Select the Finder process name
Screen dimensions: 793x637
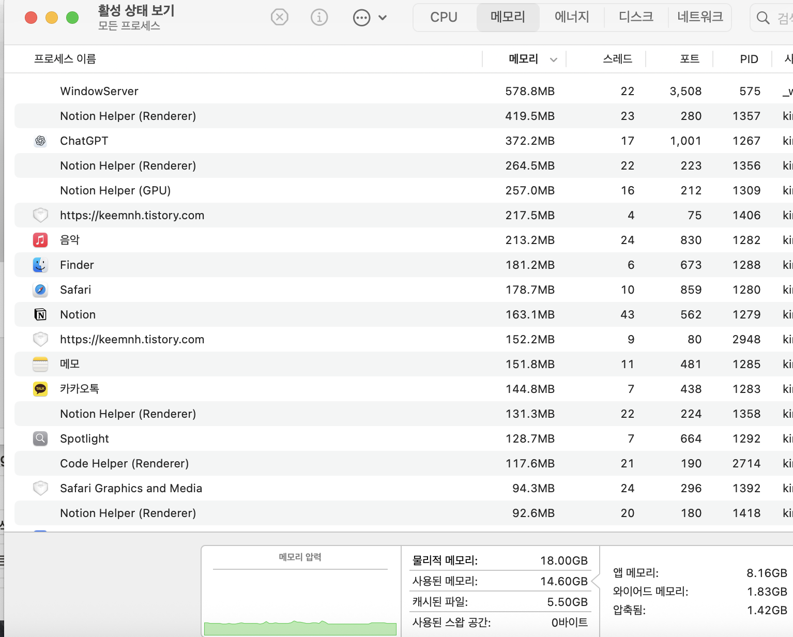tap(77, 265)
